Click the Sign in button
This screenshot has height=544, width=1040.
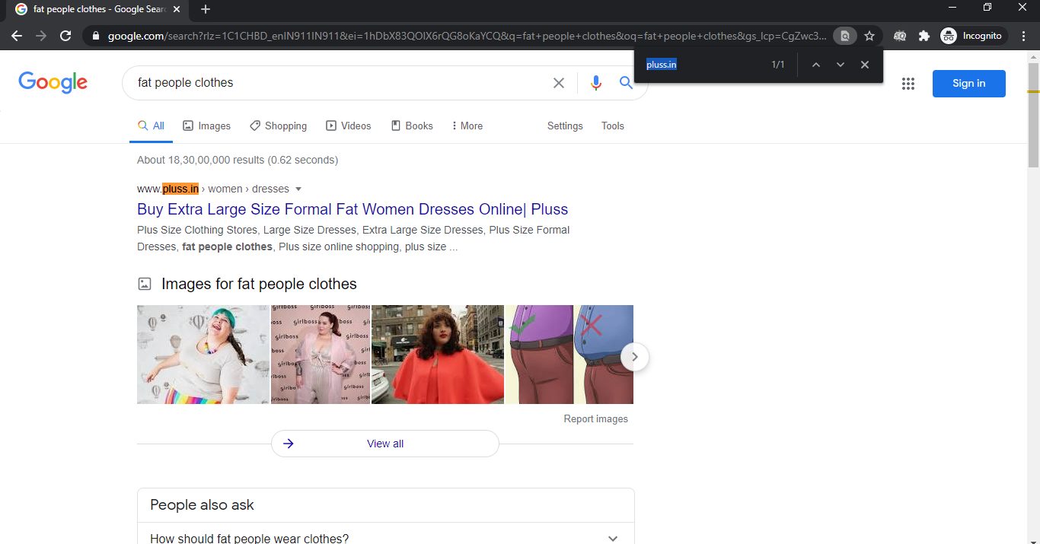click(968, 84)
